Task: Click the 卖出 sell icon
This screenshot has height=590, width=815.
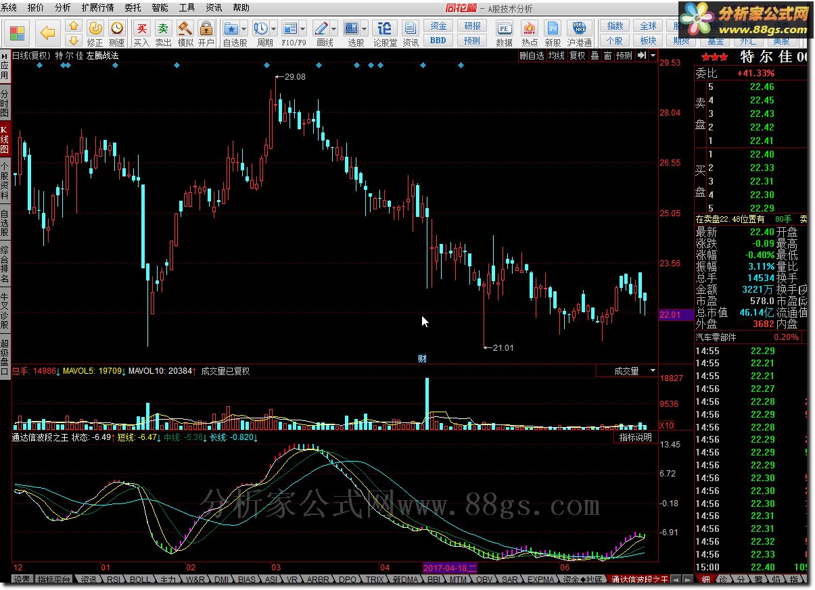Action: point(163,32)
